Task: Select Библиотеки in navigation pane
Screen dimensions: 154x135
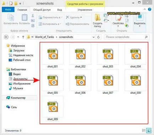Action: [16, 69]
